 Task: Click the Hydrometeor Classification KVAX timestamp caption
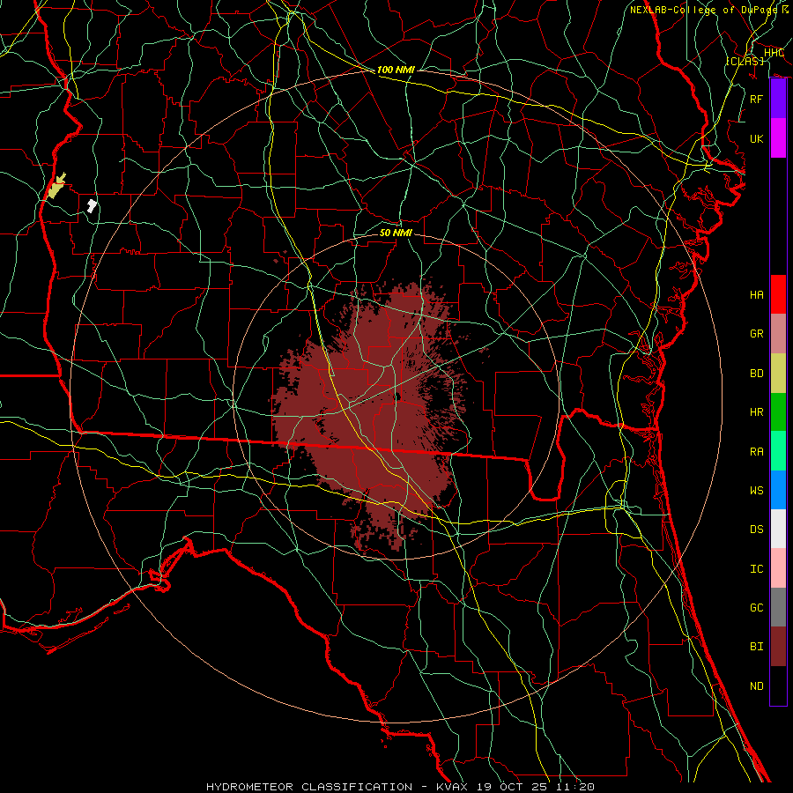tap(400, 787)
